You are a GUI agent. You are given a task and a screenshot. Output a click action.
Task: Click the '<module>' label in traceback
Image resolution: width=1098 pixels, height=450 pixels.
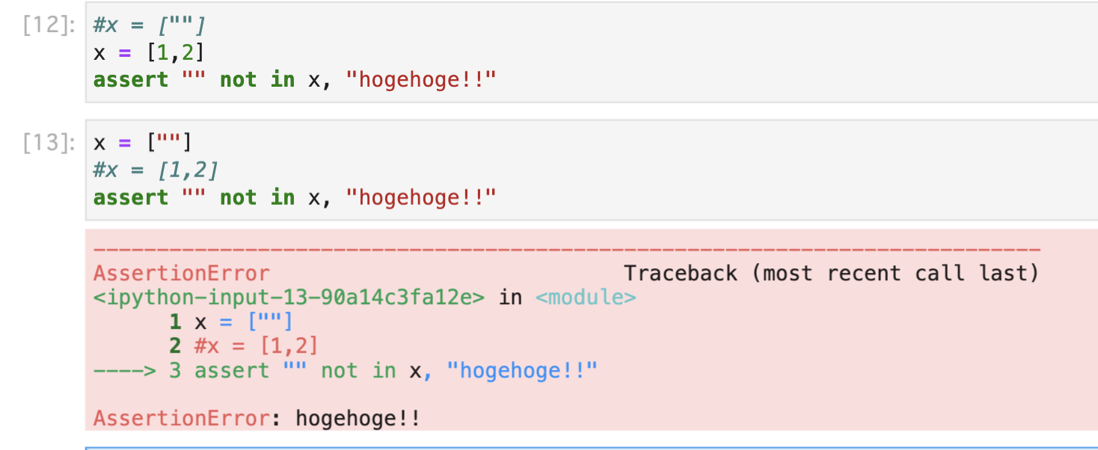586,298
